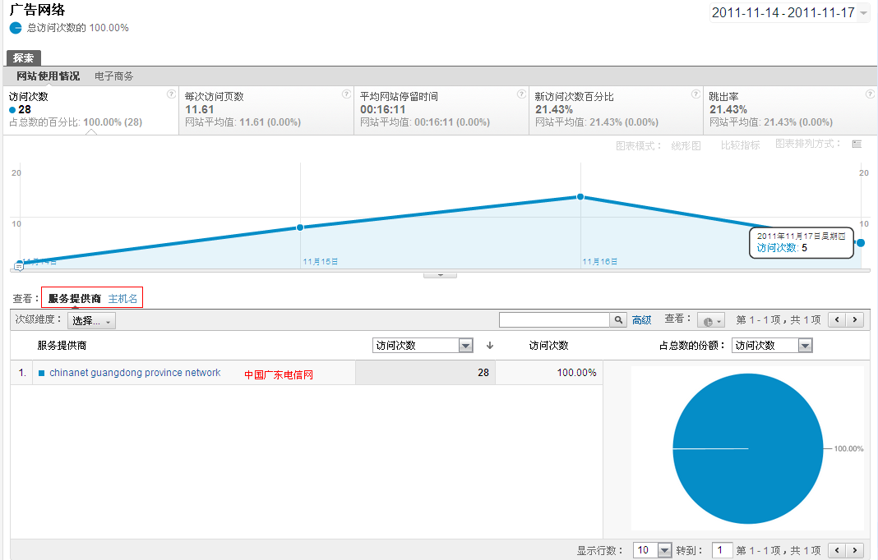The height and width of the screenshot is (560, 878).
Task: Open the 次级维度 选择 dropdown
Action: 92,320
